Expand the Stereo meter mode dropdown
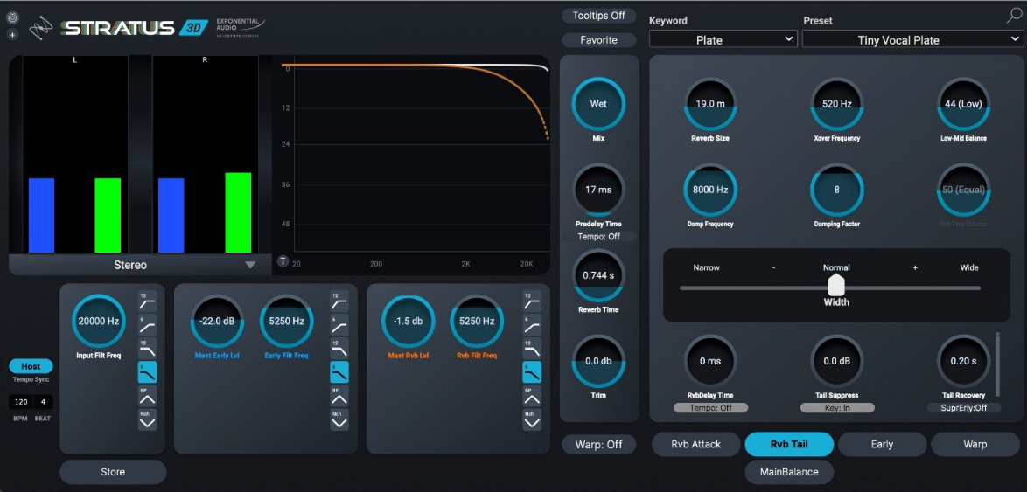 pyautogui.click(x=131, y=265)
